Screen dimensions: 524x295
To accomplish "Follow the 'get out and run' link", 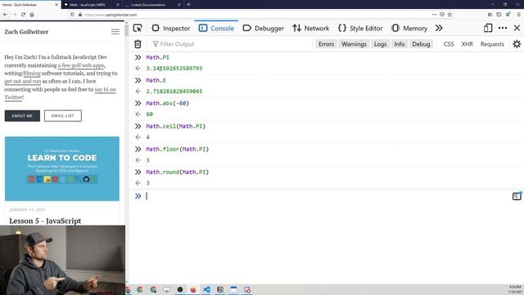I will (23, 81).
